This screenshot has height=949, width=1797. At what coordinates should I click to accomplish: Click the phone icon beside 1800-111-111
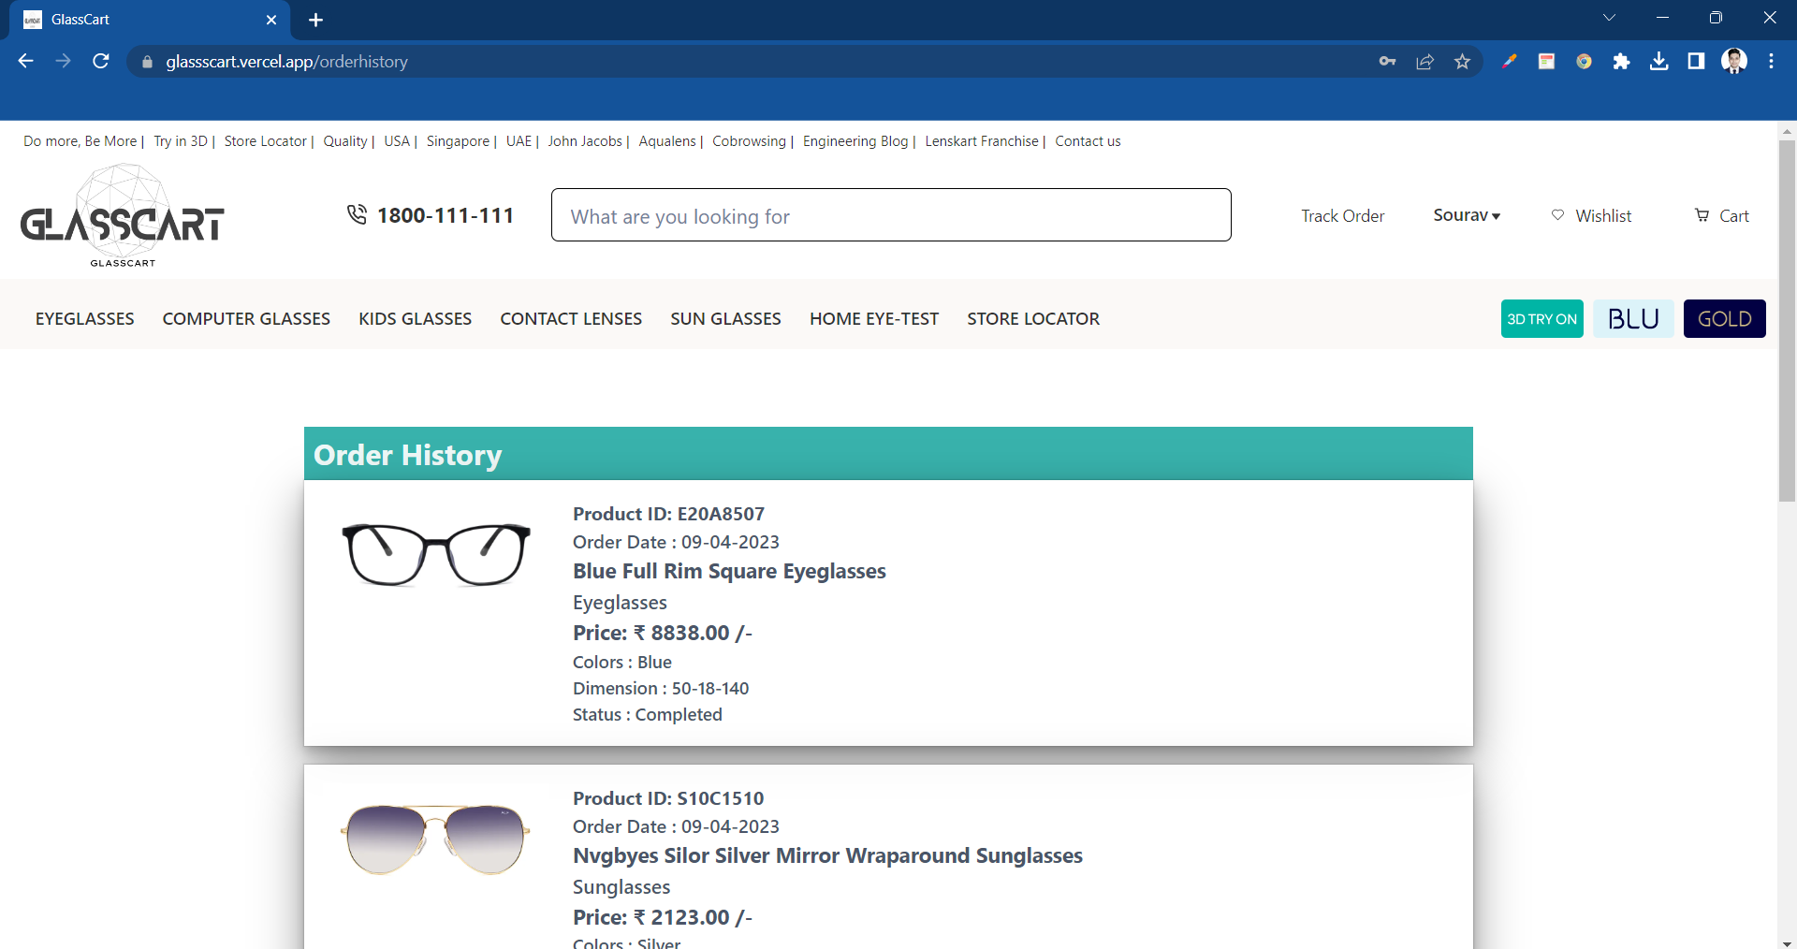click(x=357, y=215)
